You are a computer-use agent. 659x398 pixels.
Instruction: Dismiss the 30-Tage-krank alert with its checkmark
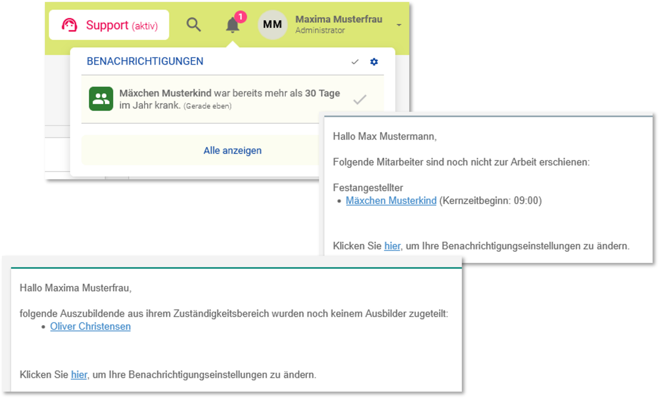(x=359, y=99)
